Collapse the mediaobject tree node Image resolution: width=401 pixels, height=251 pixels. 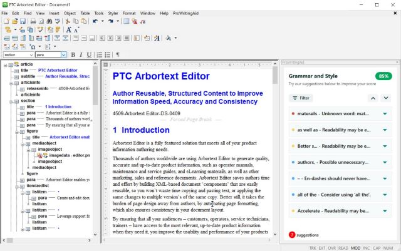(x=23, y=143)
